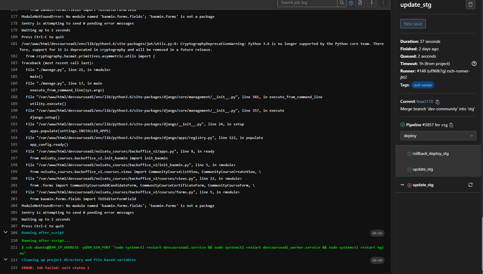Click 'Running after script...' log text on line 210
This screenshot has height=274, width=483.
click(x=46, y=241)
